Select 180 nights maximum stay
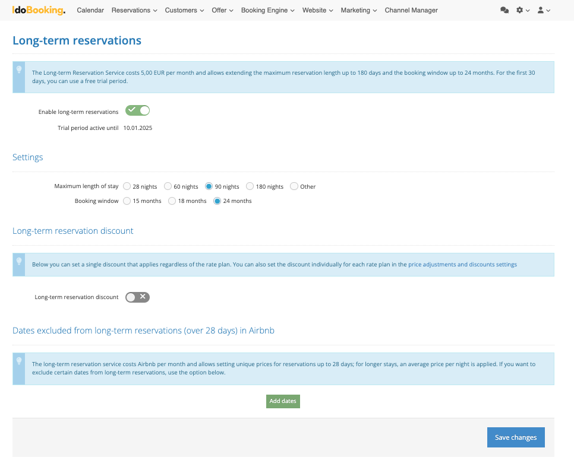574x470 pixels. pyautogui.click(x=250, y=186)
